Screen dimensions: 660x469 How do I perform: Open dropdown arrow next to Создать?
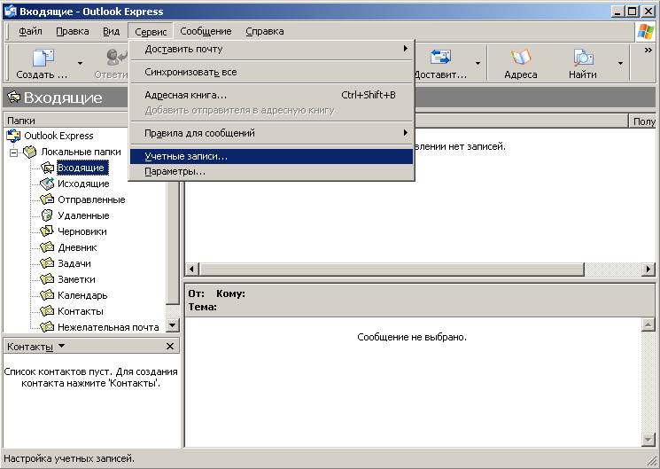pyautogui.click(x=80, y=63)
